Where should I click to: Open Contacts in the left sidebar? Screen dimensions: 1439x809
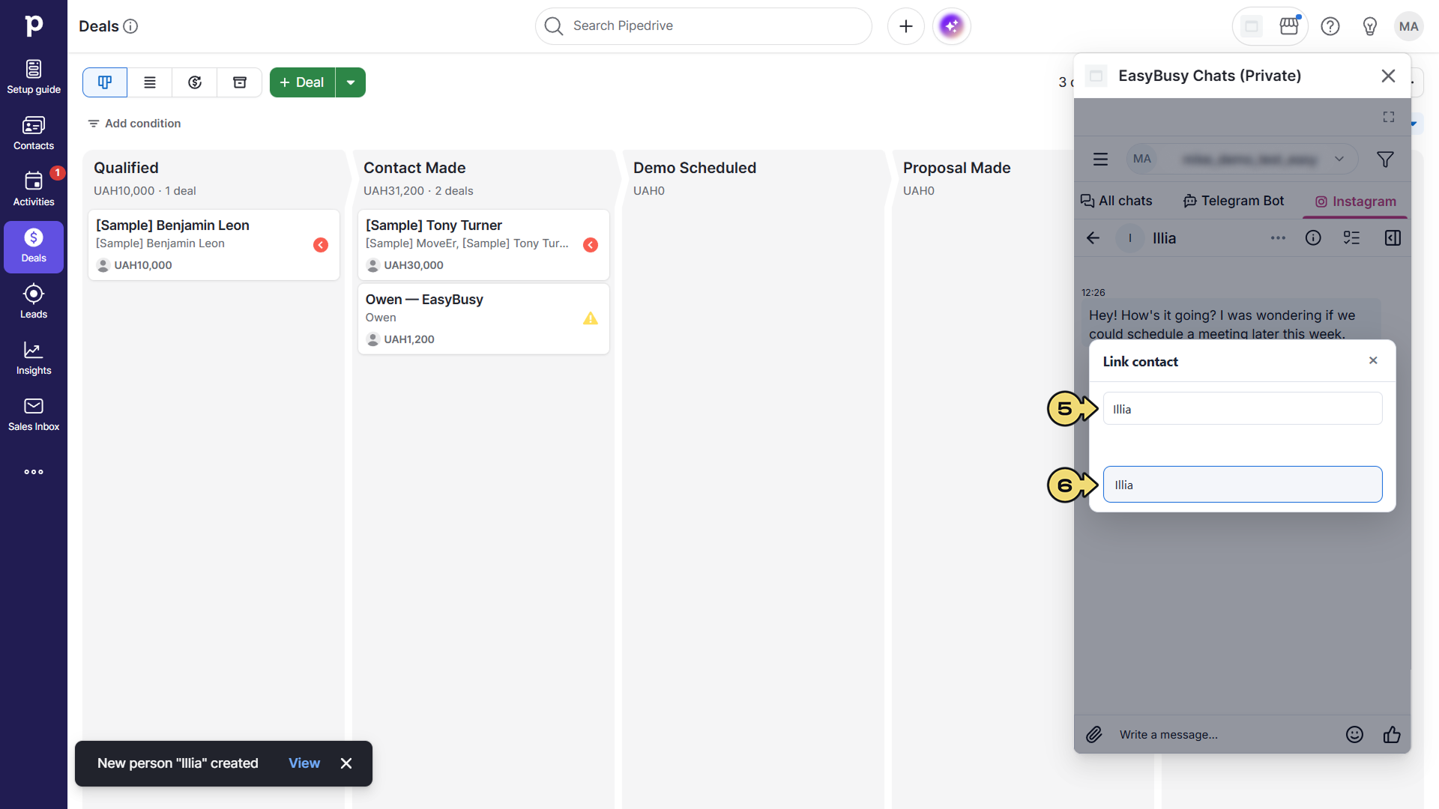[34, 134]
